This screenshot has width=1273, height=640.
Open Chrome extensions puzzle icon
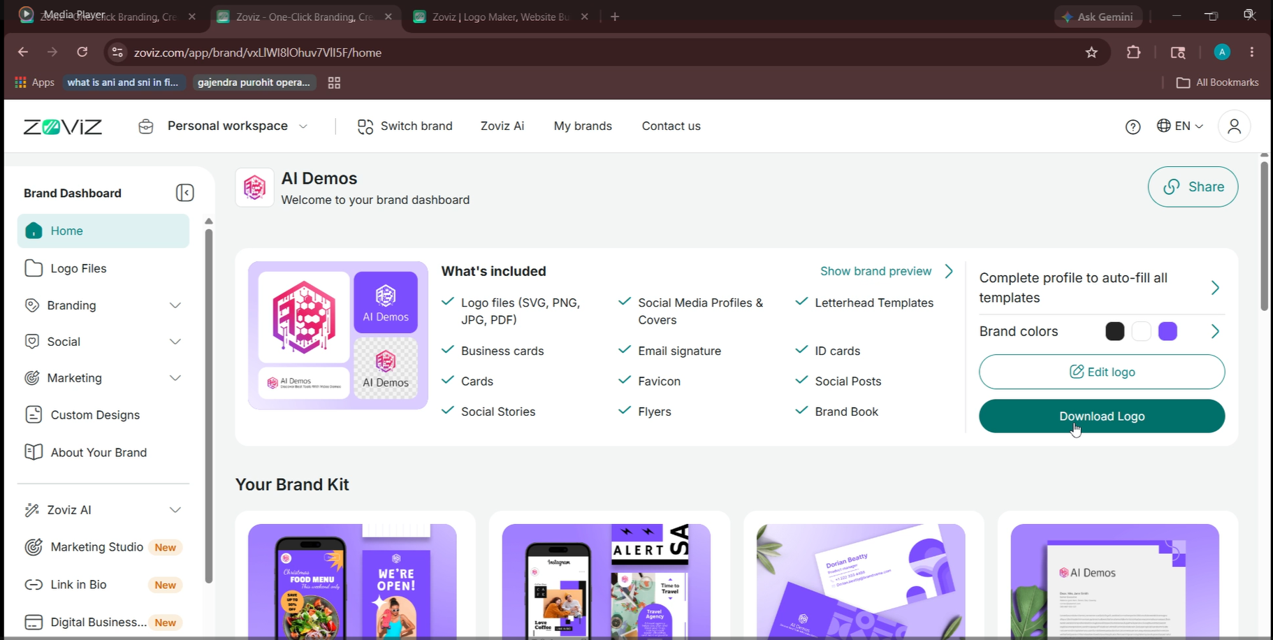point(1133,52)
